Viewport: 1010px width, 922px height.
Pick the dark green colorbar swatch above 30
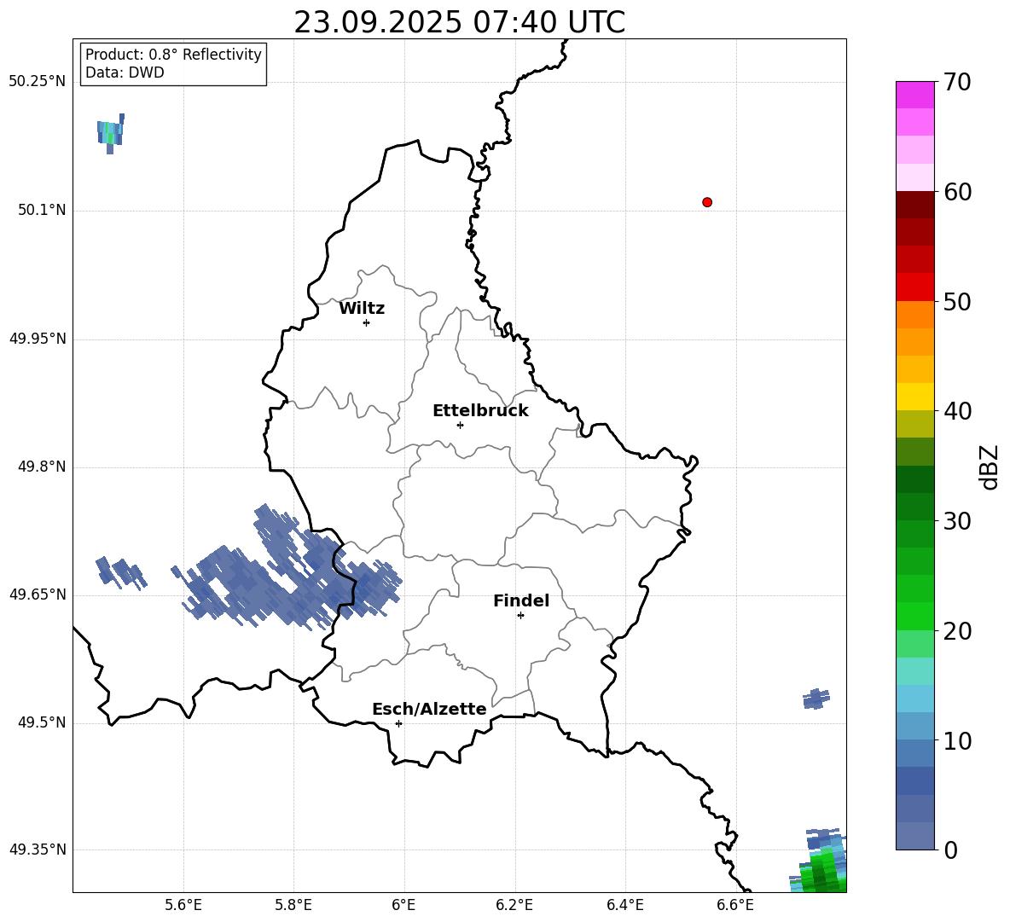914,506
